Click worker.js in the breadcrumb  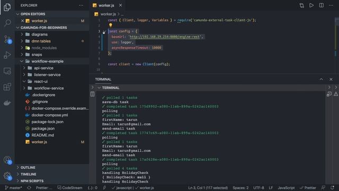pos(108,14)
